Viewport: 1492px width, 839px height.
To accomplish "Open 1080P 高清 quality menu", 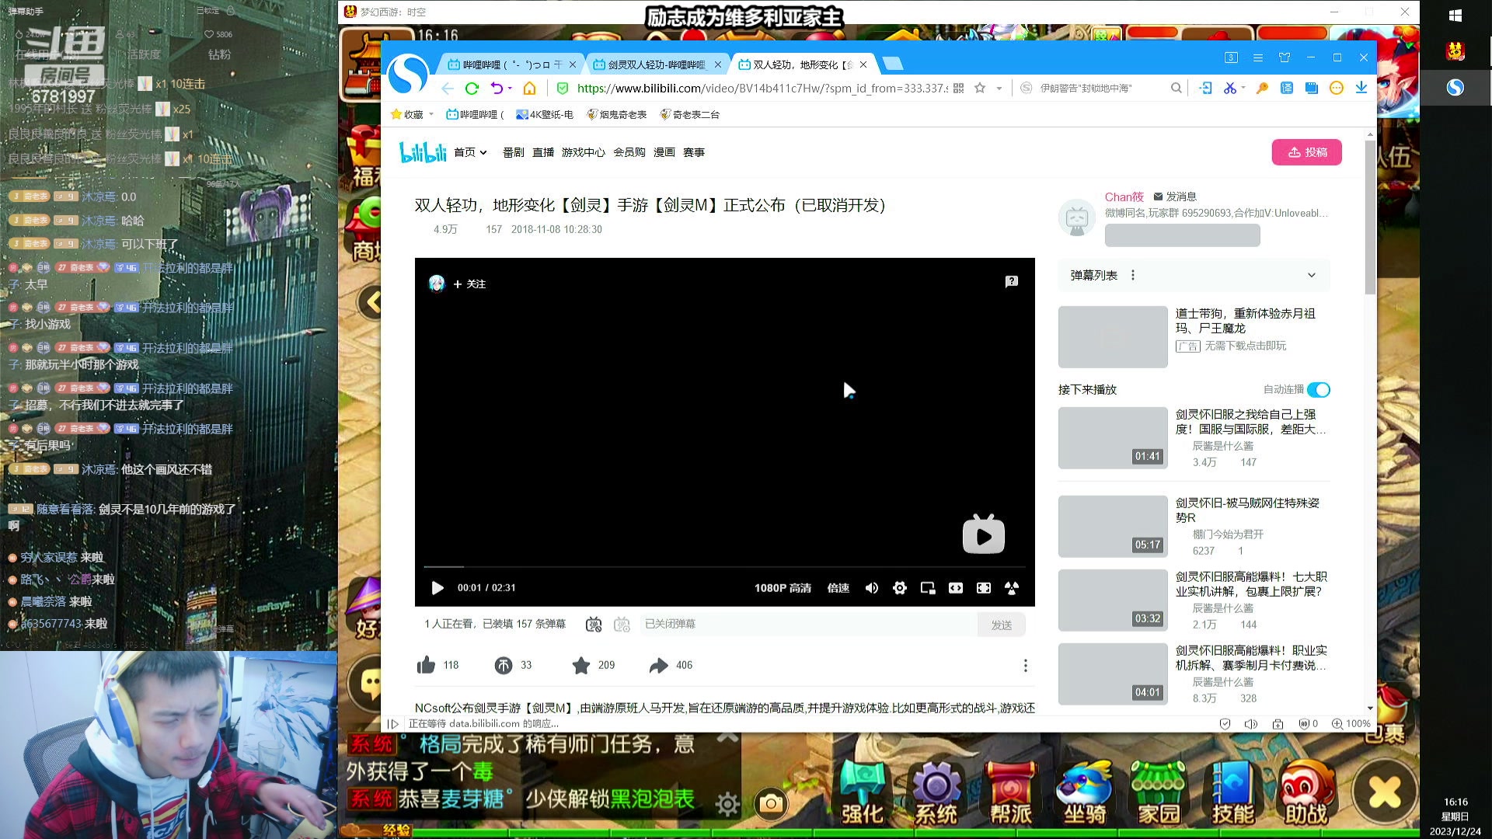I will (783, 588).
